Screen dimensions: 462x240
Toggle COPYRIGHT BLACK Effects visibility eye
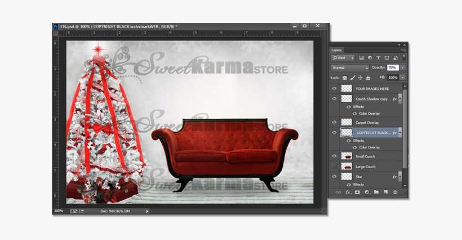(x=349, y=141)
